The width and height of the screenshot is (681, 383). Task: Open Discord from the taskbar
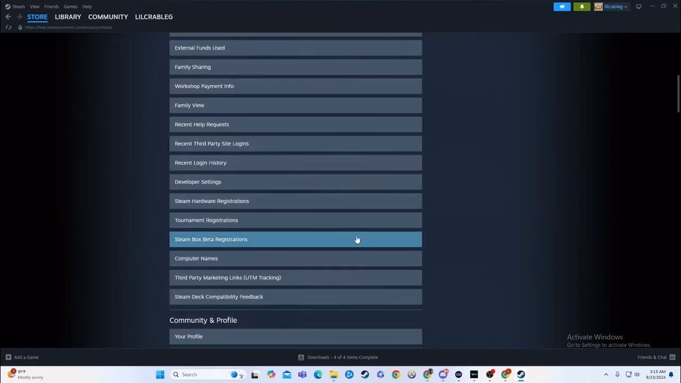[x=443, y=374]
